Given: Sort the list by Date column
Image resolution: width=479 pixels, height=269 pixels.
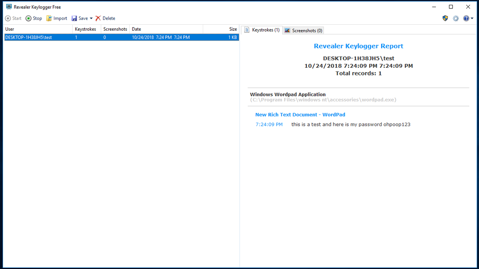Looking at the screenshot, I should (166, 29).
